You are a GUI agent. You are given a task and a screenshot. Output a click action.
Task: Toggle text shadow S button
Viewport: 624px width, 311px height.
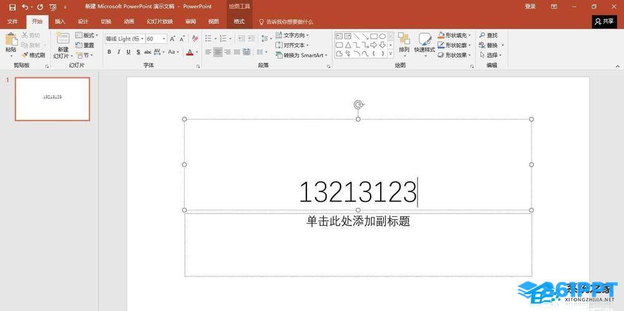[x=138, y=52]
